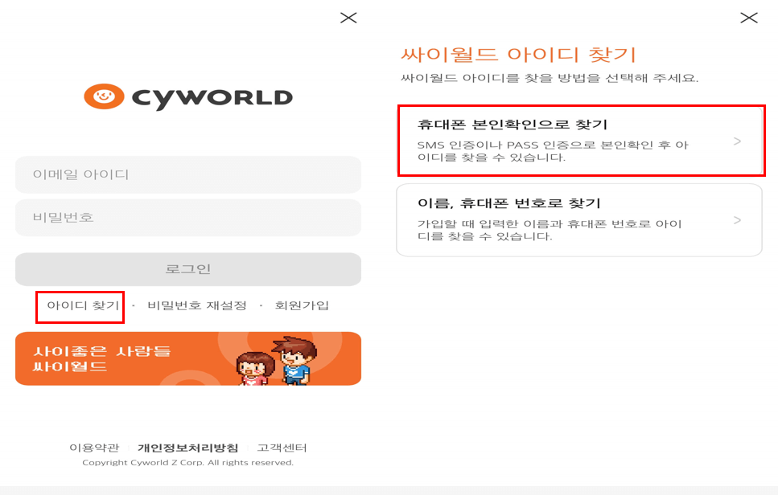The image size is (778, 495).
Task: Focus the 비밀번호 input field
Action: coord(188,218)
